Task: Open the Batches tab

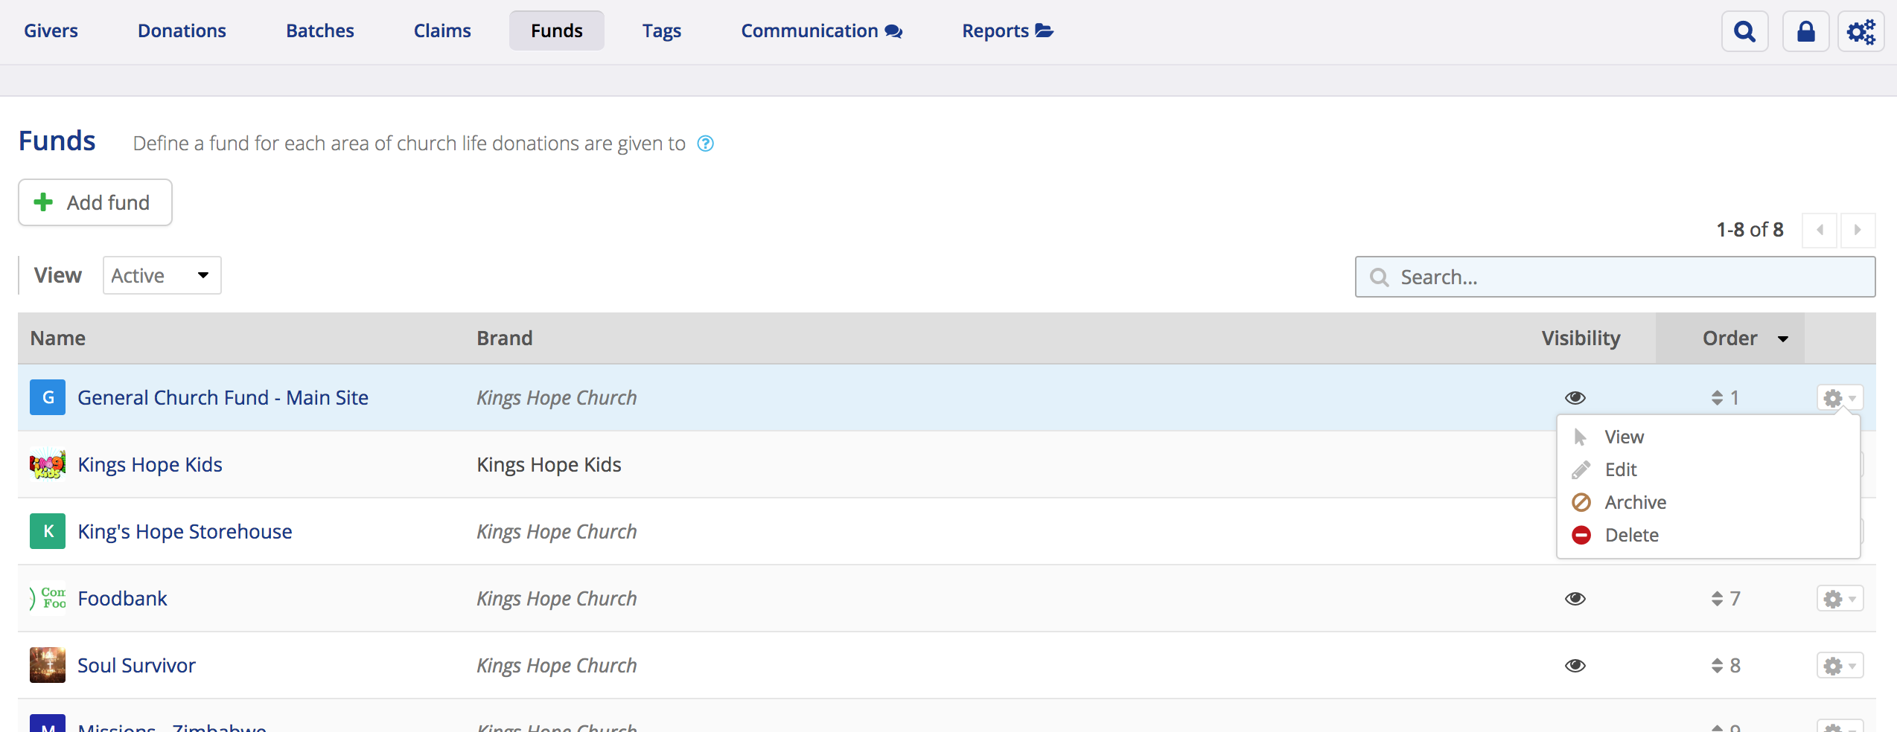Action: coord(320,30)
